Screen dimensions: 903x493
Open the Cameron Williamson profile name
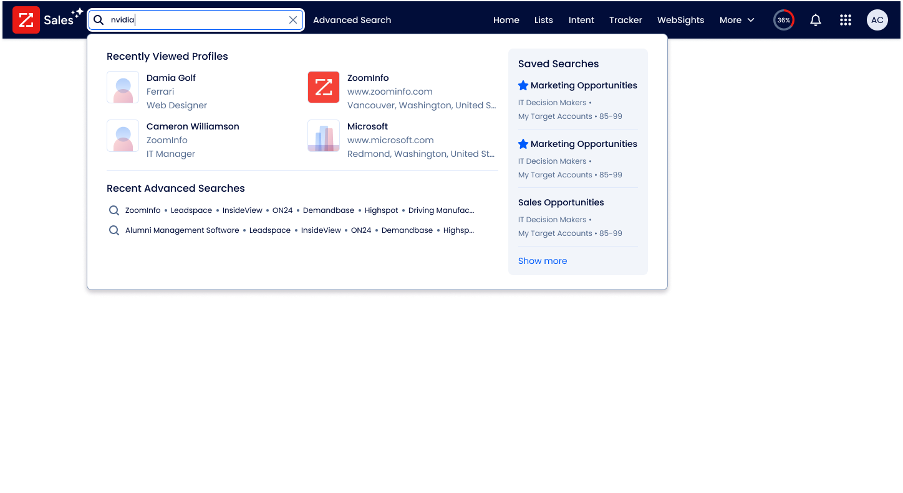click(193, 126)
